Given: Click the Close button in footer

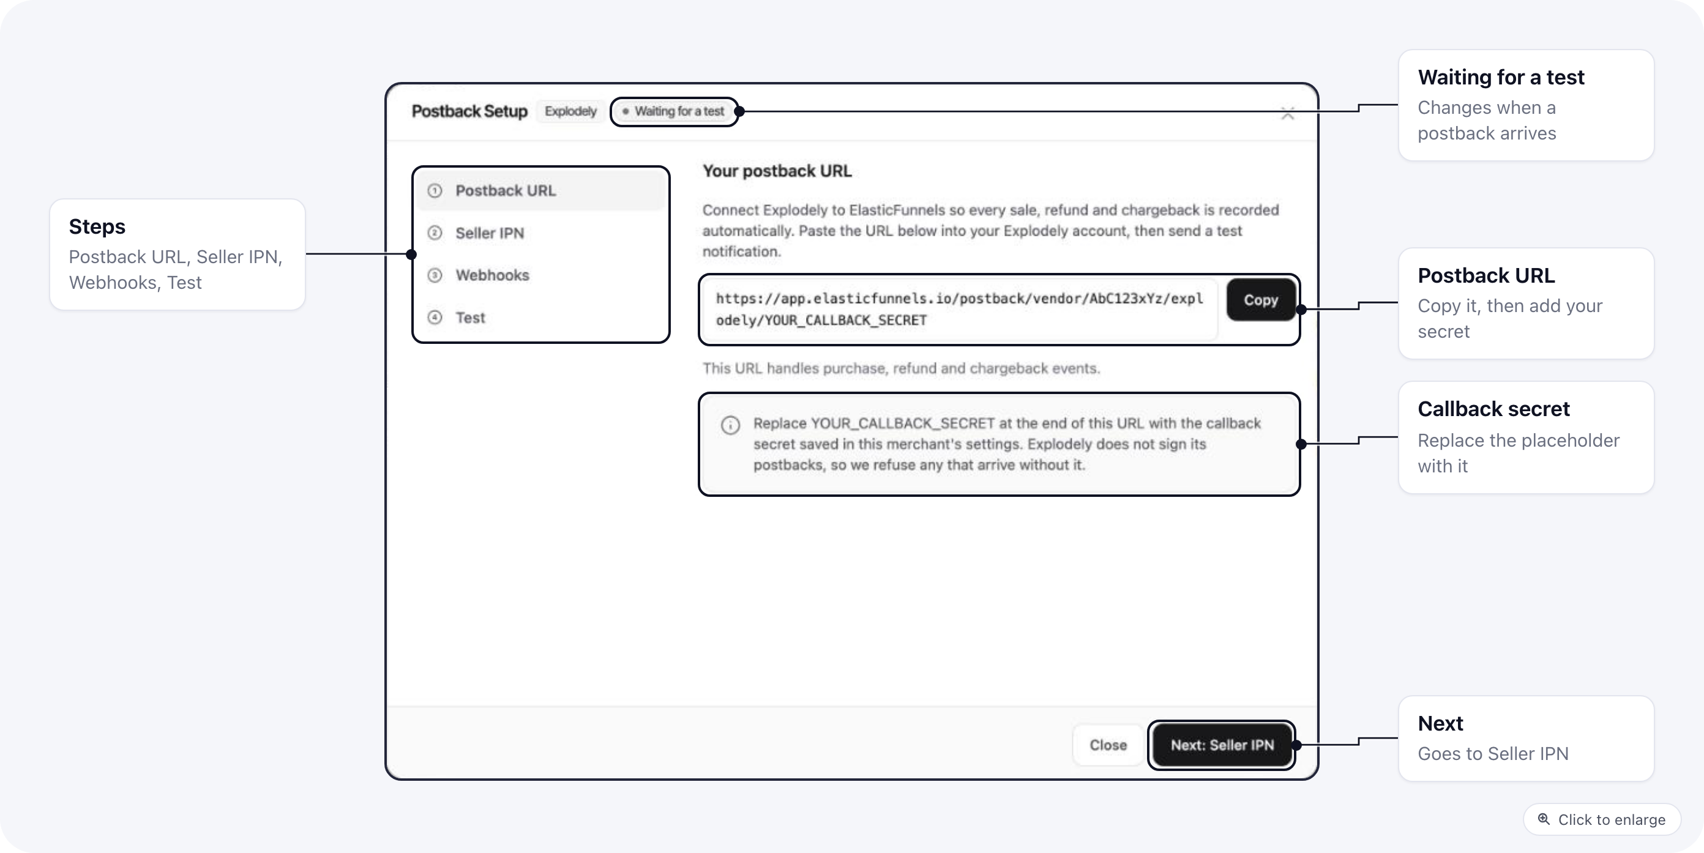Looking at the screenshot, I should 1108,745.
